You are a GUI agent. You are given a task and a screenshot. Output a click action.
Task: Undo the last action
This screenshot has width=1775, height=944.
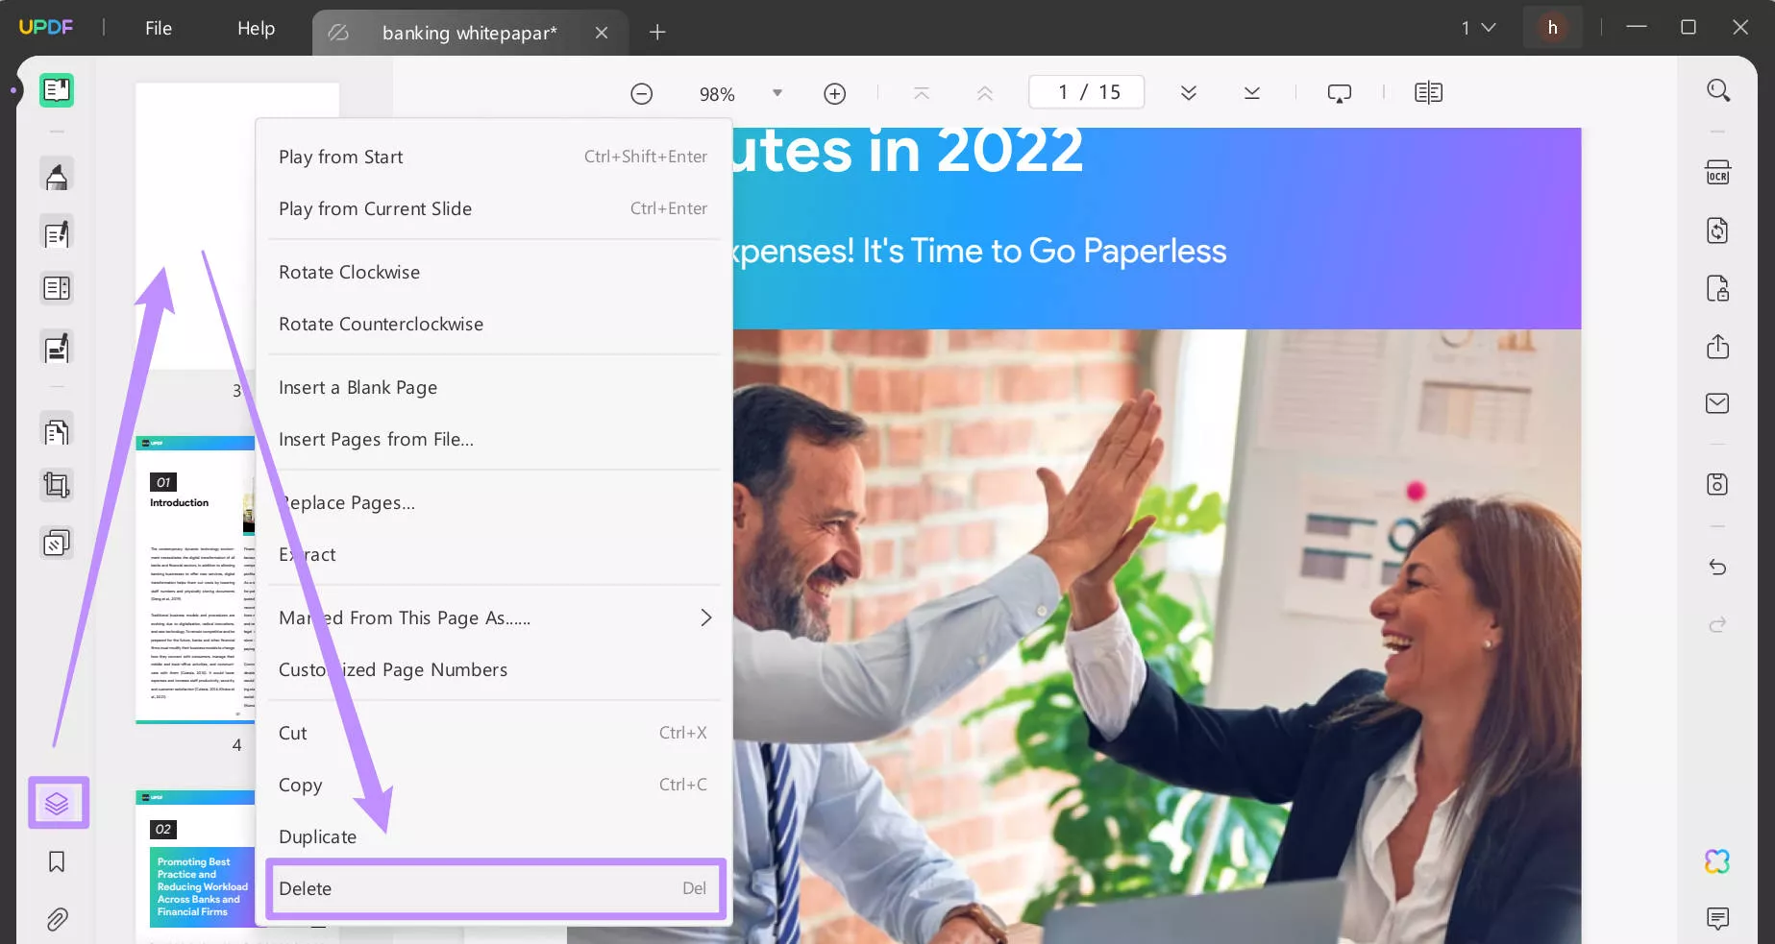point(1718,567)
